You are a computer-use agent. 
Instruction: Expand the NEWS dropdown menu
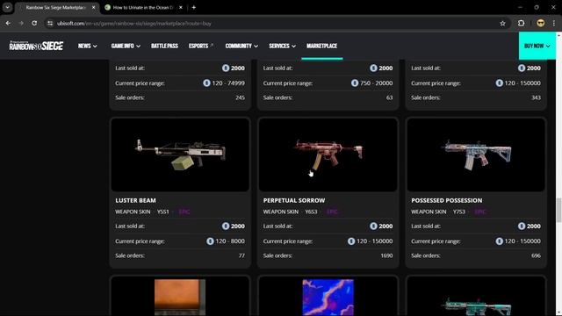(x=88, y=46)
